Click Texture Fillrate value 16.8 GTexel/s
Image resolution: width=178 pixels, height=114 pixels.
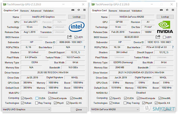click(73, 57)
